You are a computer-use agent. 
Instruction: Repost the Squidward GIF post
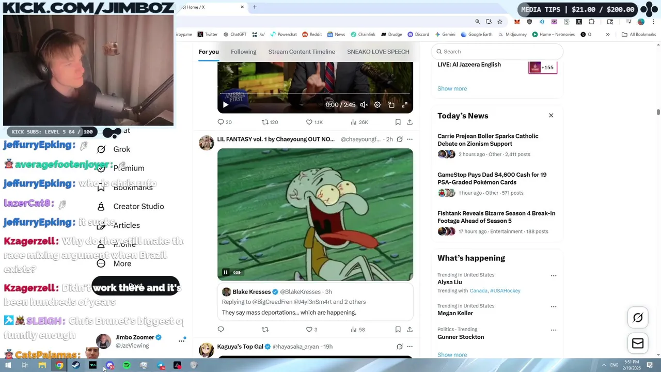coord(265,329)
